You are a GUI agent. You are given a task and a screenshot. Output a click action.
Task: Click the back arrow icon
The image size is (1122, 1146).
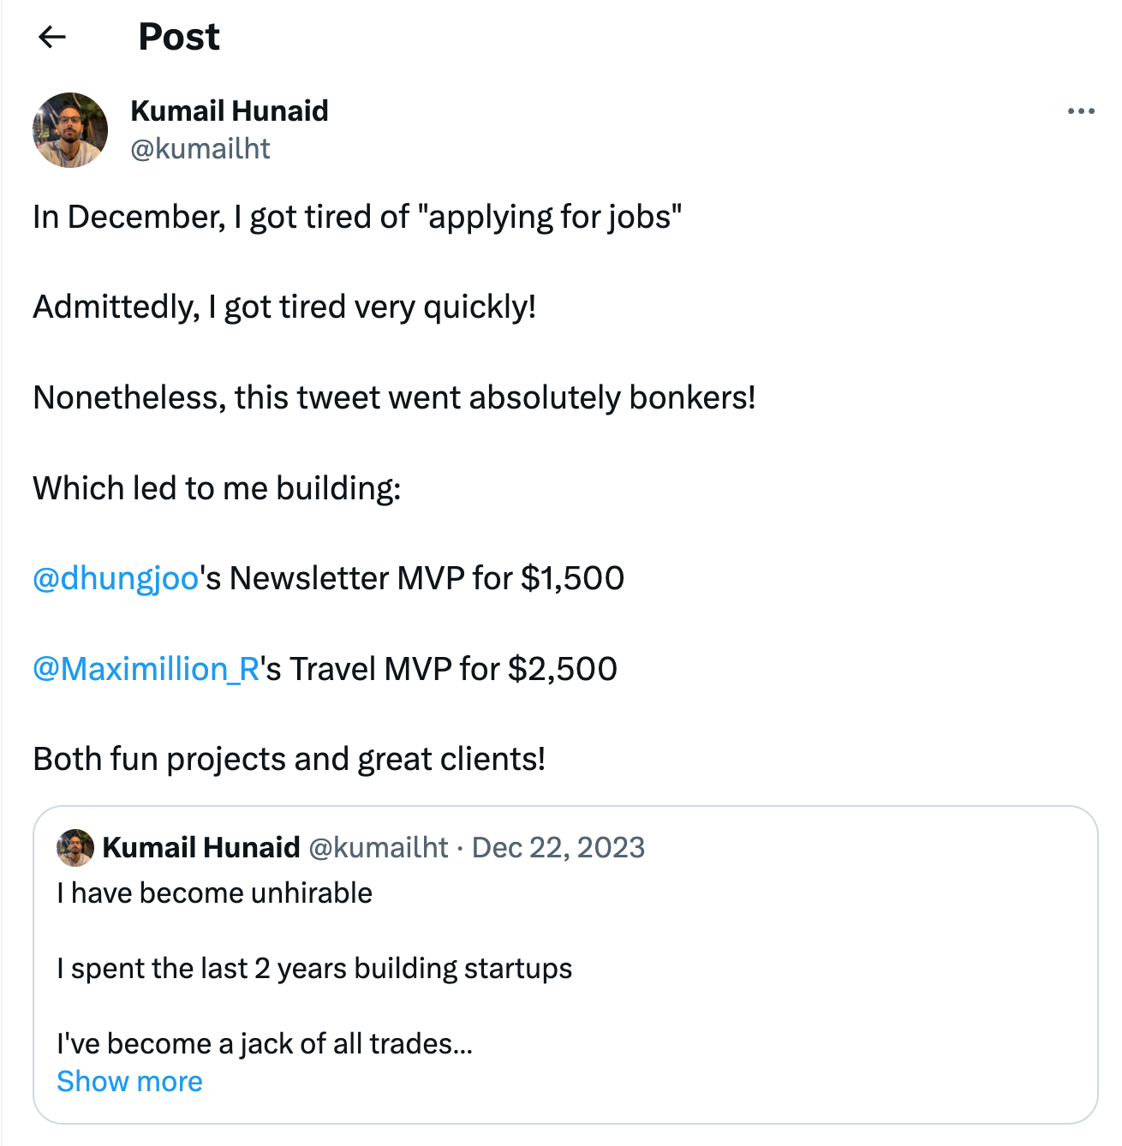pos(52,37)
